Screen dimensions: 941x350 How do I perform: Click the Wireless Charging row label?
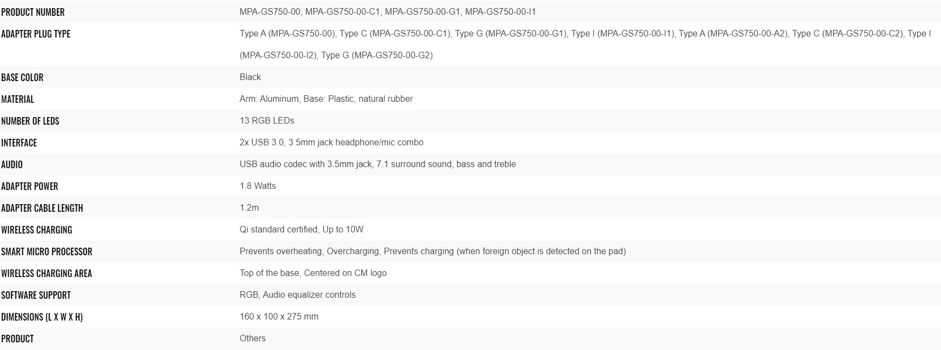tap(36, 230)
